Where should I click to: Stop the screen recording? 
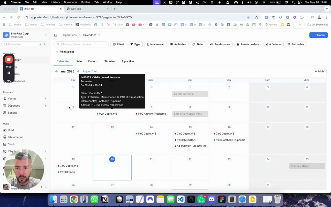pos(9,60)
